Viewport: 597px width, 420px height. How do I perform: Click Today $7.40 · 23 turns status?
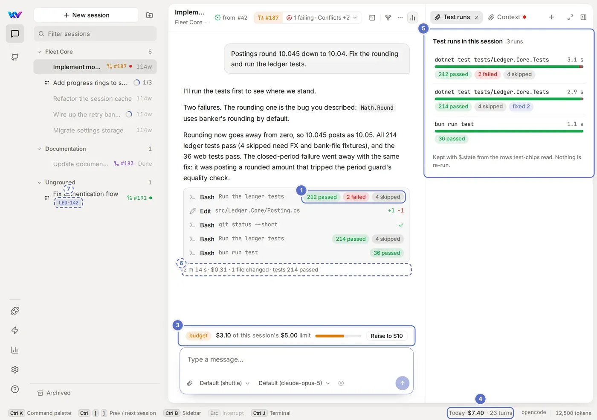point(480,413)
